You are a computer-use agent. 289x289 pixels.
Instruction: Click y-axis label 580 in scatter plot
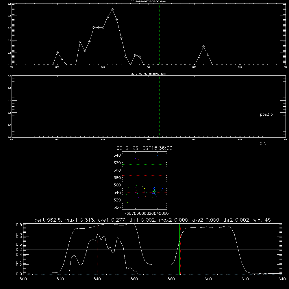click(117, 178)
